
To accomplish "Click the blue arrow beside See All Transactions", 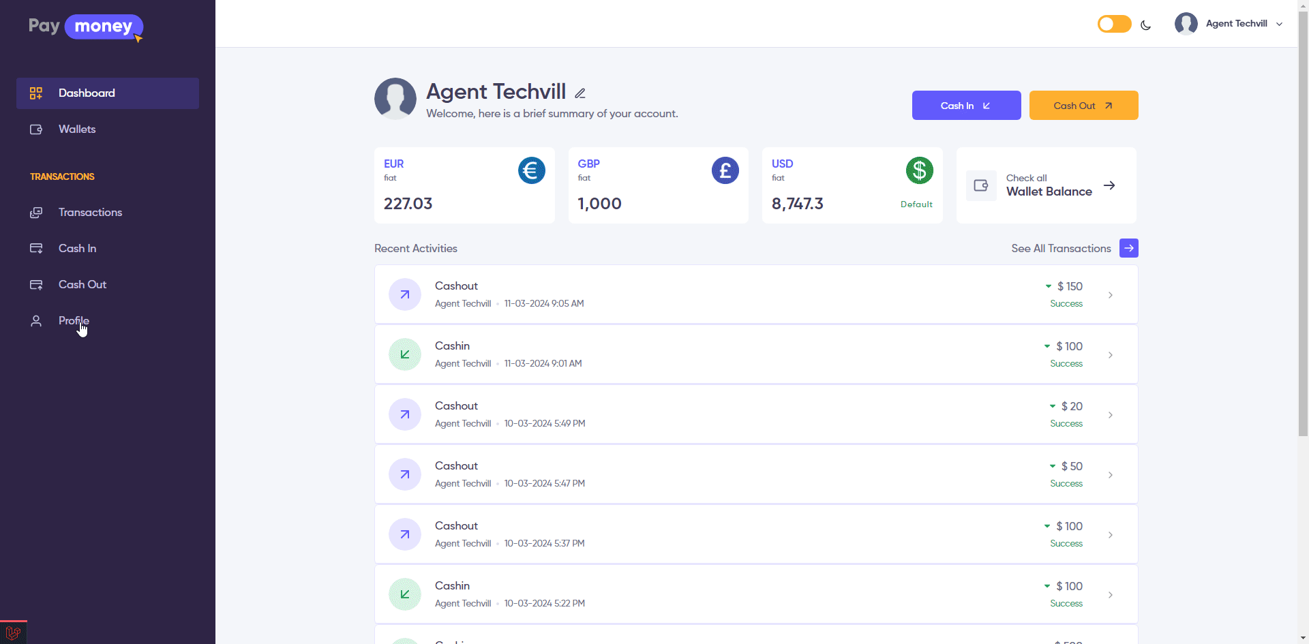I will pyautogui.click(x=1128, y=248).
